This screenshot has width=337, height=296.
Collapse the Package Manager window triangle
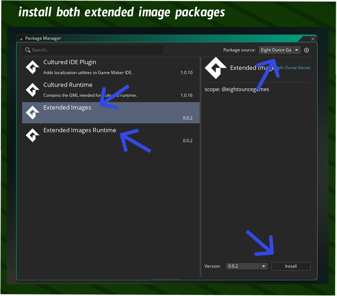point(21,39)
